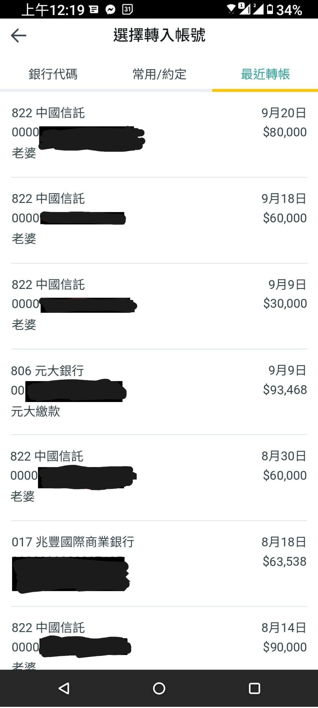Tap the calendar 31 status icon
The height and width of the screenshot is (708, 318).
point(127,10)
